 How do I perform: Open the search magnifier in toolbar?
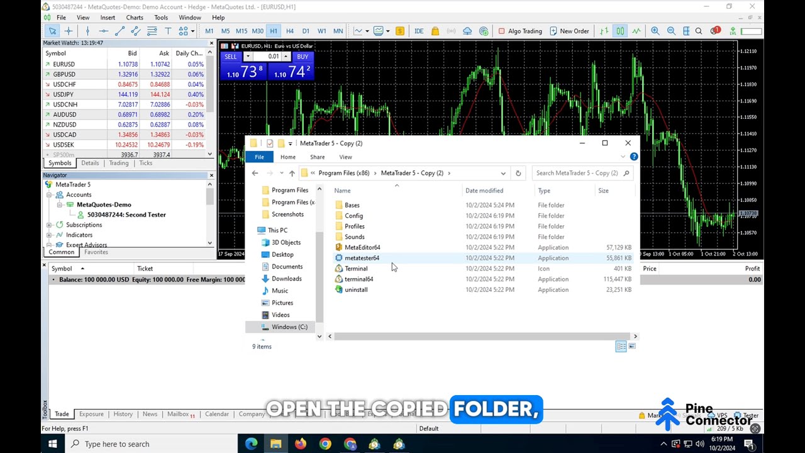click(699, 31)
